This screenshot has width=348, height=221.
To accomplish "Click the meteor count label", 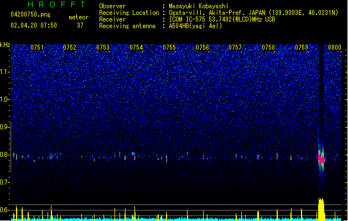I will (x=79, y=17).
